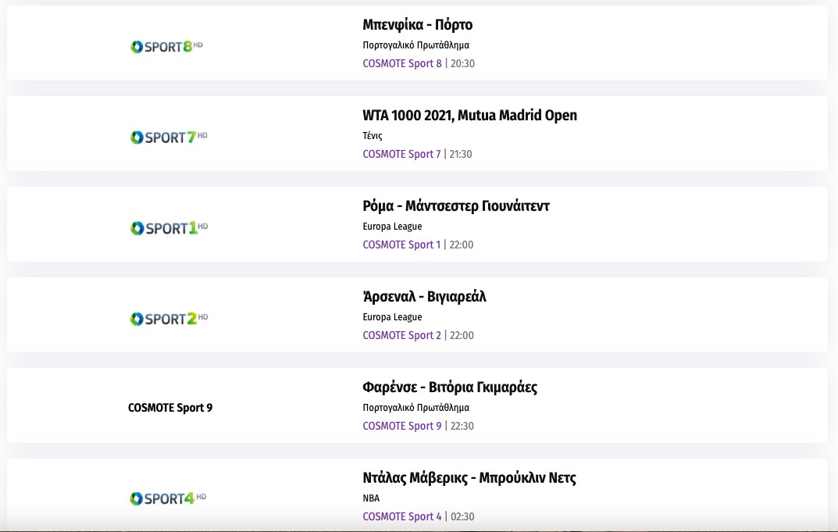Viewport: 838px width, 532px height.
Task: Open the WTA 1000 2021 Mutua Madrid Open title
Action: tap(469, 116)
